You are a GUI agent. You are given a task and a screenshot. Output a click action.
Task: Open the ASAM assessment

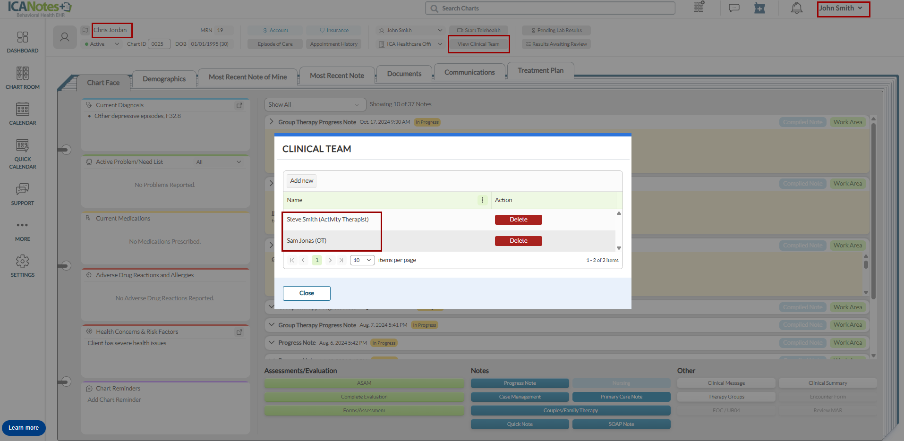click(x=364, y=383)
